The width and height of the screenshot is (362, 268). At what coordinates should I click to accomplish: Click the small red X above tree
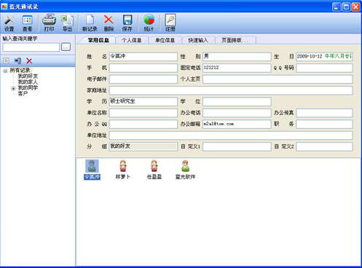pos(29,60)
